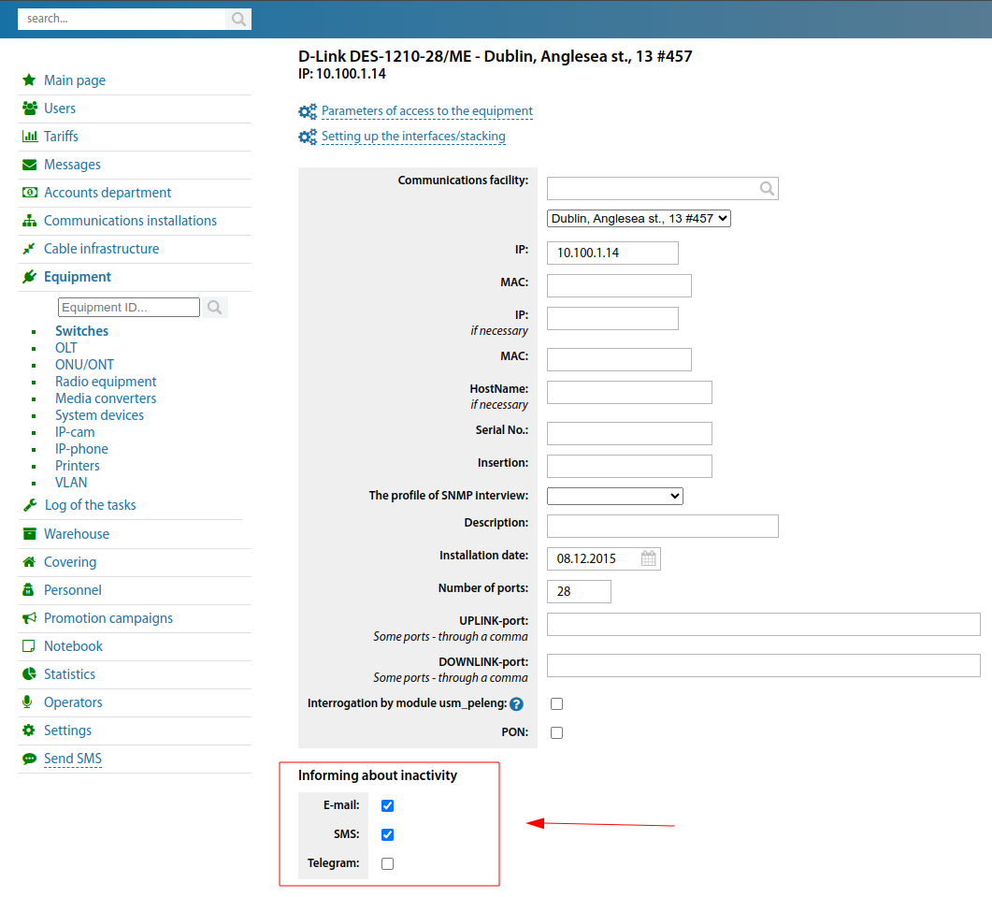Open the Statistics menu item
The image size is (992, 897).
point(69,674)
